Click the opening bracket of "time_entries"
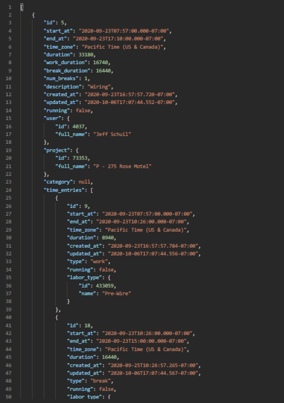This screenshot has width=284, height=403. click(91, 190)
